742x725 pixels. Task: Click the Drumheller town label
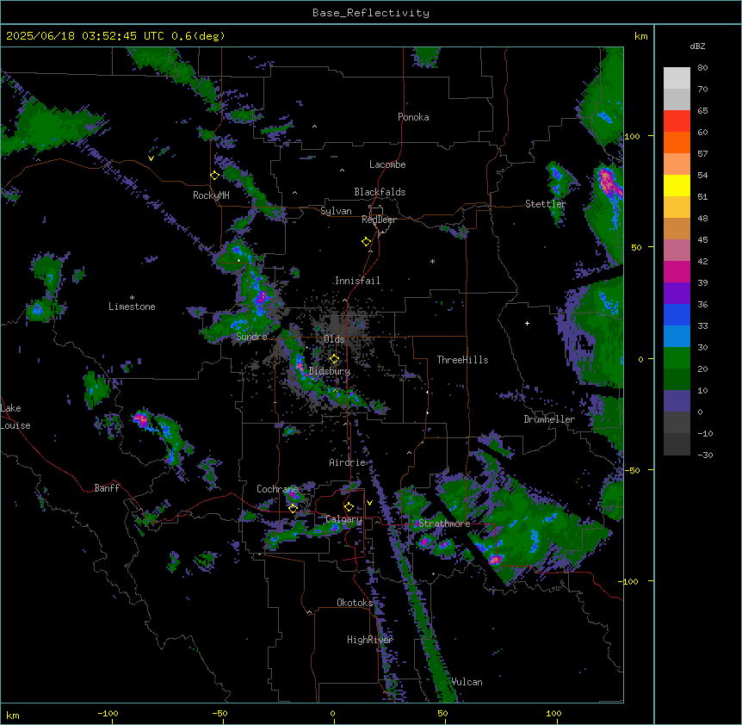tap(549, 419)
